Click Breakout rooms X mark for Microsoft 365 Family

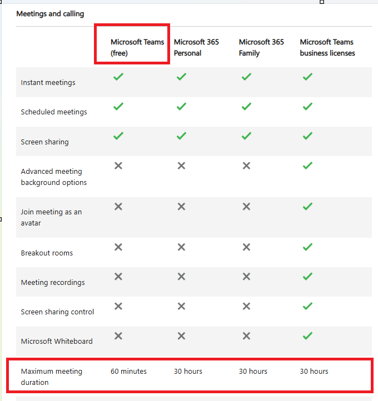246,247
